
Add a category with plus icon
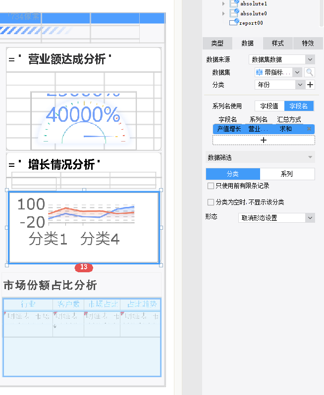pyautogui.click(x=310, y=85)
